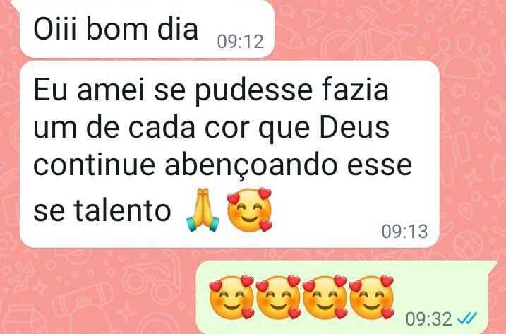Tap the first heart-face emoji in green bubble

coord(231,297)
